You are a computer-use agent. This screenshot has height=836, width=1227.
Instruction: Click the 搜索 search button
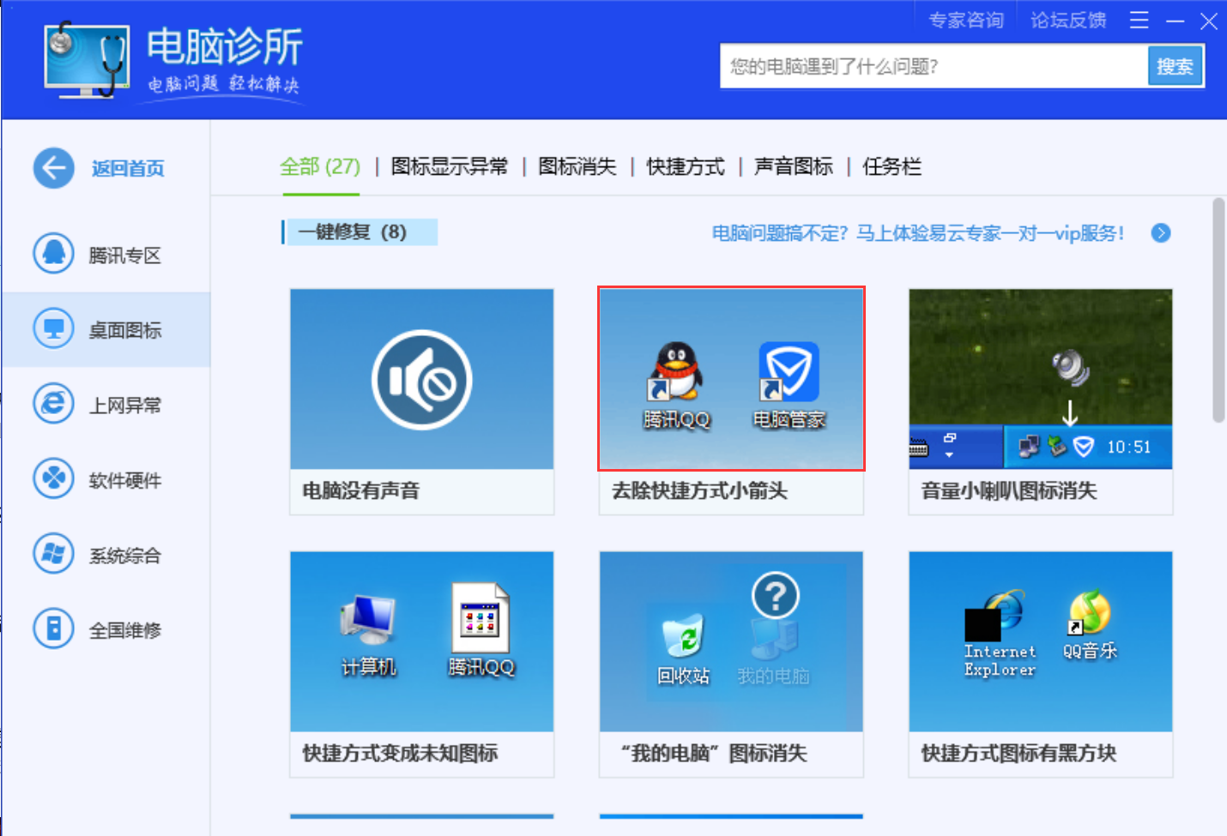coord(1176,66)
